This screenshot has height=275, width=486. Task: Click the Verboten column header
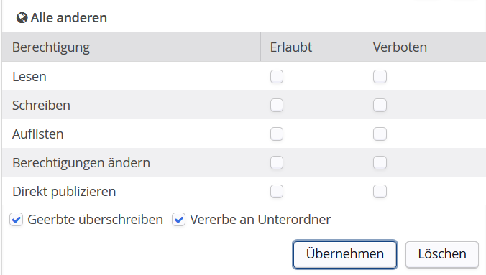(x=400, y=47)
